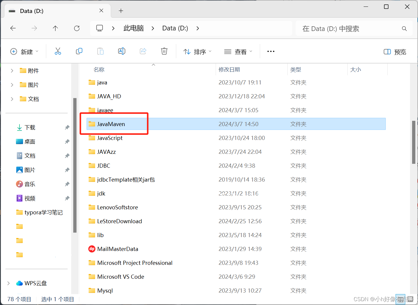Click the Copy icon in toolbar
Image resolution: width=418 pixels, height=305 pixels.
(x=79, y=51)
